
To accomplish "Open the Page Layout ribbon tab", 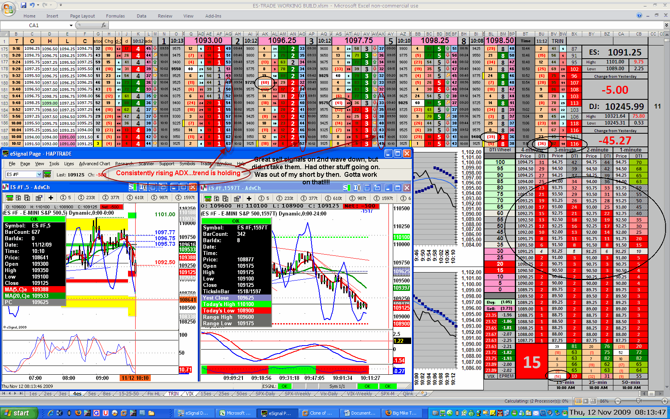I will point(83,16).
